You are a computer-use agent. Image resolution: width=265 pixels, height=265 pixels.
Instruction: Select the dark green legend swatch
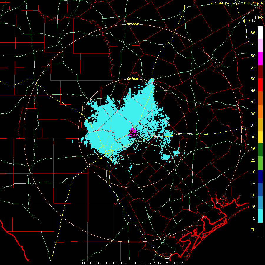pos(260,150)
